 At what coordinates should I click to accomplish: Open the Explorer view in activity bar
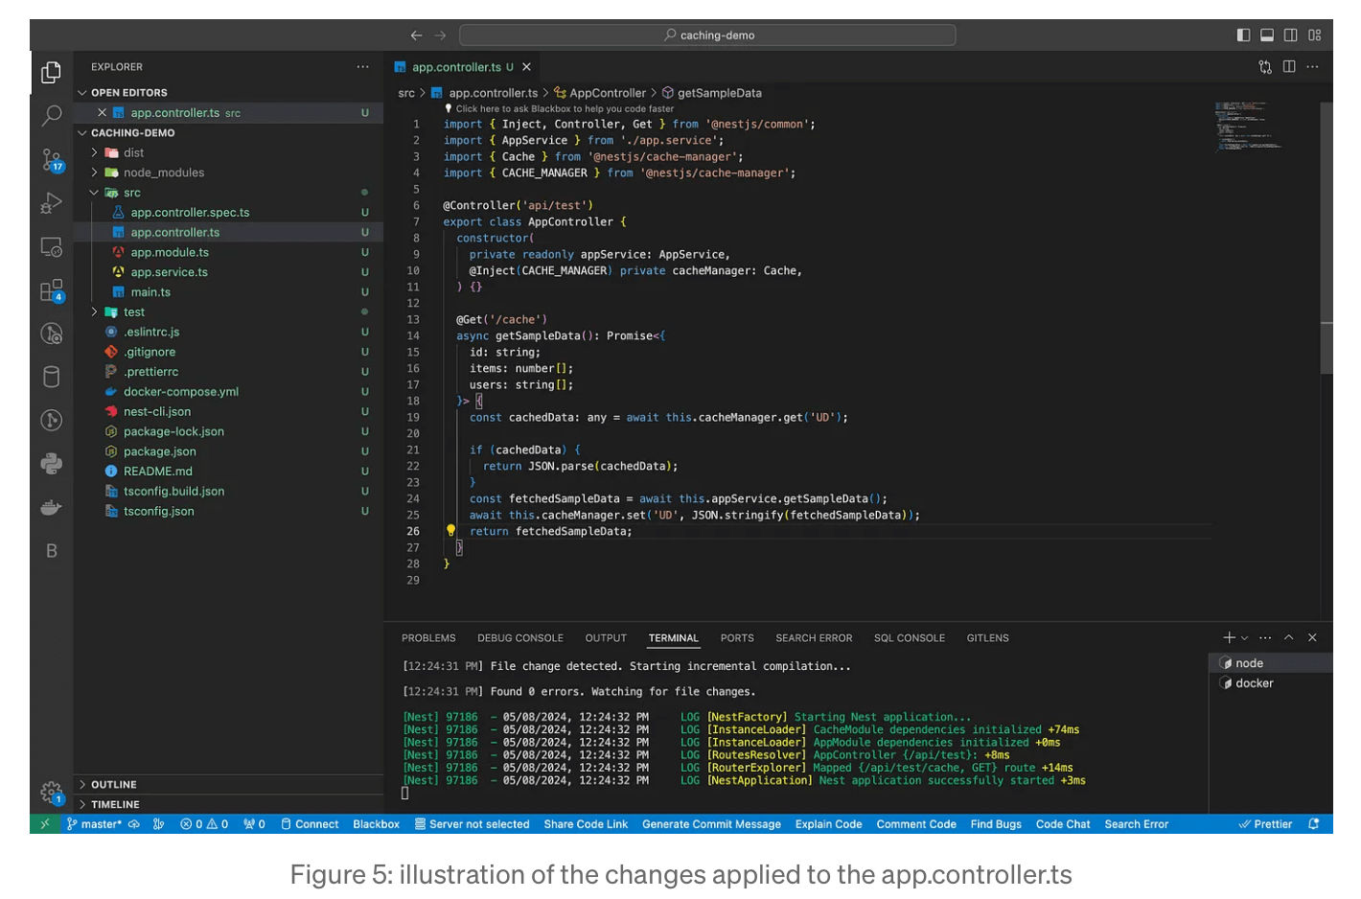pos(51,73)
